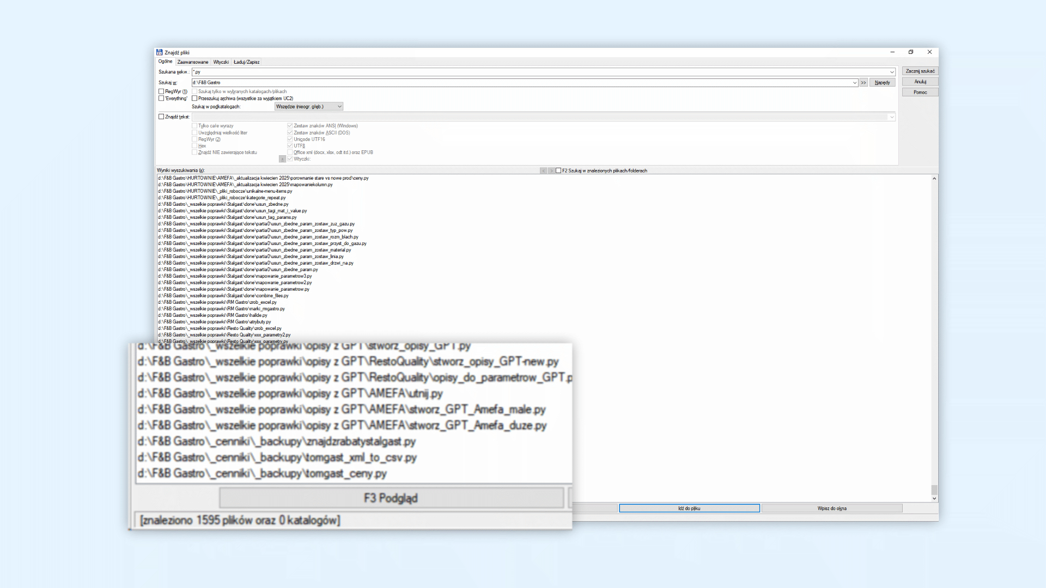Viewport: 1046px width, 588px height.
Task: Select the kategorie_repeat.py result row
Action: pos(222,198)
